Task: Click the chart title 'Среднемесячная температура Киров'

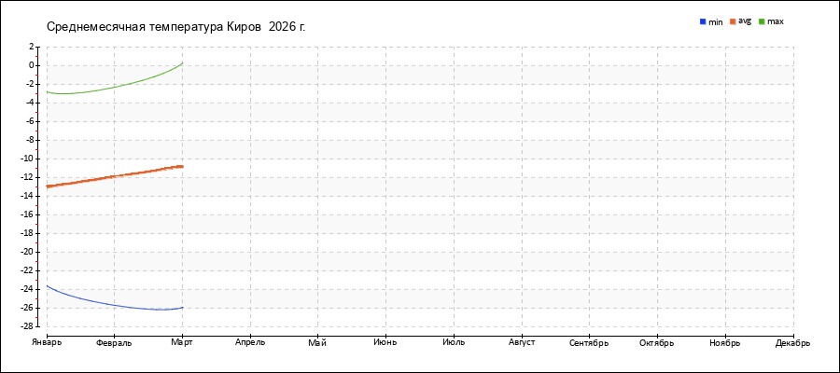Action: click(175, 26)
